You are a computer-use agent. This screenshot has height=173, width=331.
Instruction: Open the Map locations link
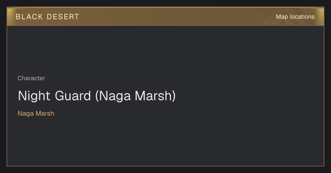click(x=295, y=17)
